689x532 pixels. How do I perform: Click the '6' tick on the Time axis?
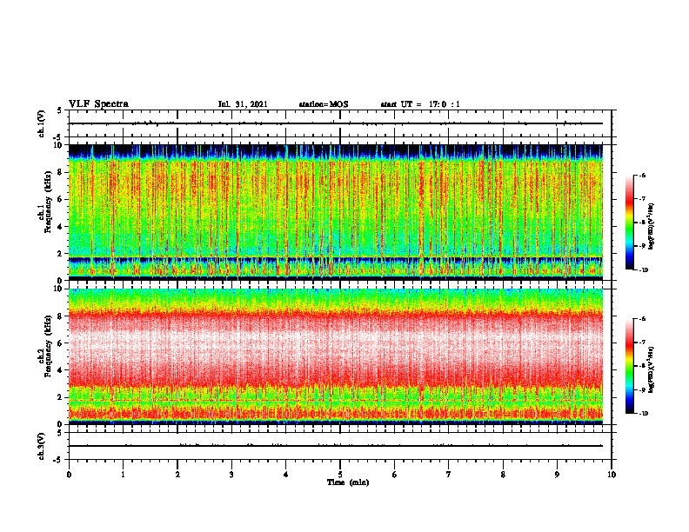[x=395, y=475]
